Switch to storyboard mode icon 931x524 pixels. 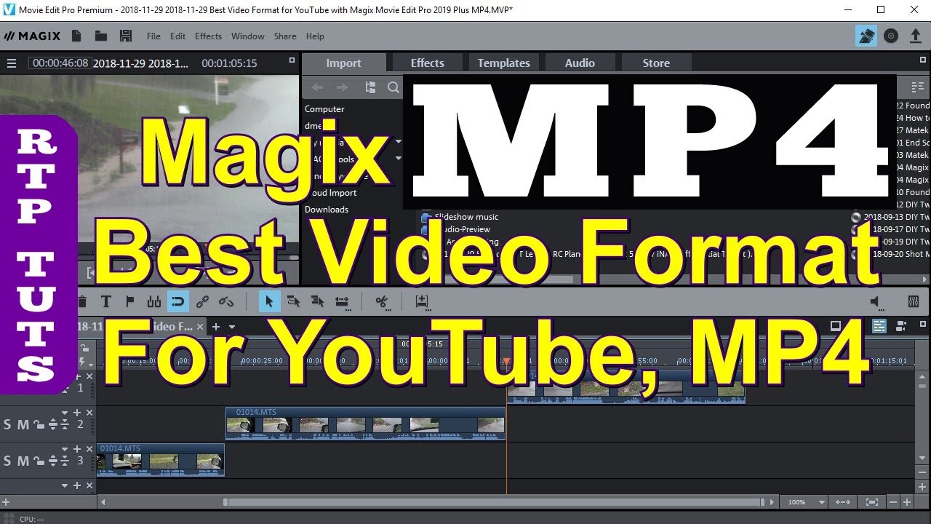[836, 326]
